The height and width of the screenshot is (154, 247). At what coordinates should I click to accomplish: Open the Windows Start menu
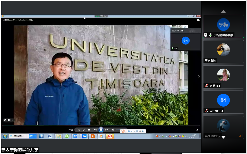[x=5, y=136]
